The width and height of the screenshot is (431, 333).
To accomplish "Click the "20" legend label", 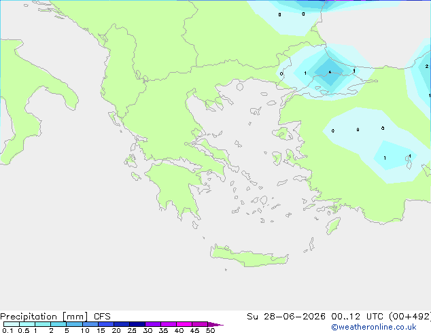I will click(116, 330).
